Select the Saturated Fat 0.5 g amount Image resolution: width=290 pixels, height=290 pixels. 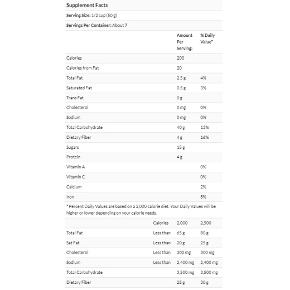[181, 88]
